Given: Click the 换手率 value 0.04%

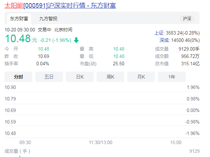Looking at the screenshot, I should point(43,63).
